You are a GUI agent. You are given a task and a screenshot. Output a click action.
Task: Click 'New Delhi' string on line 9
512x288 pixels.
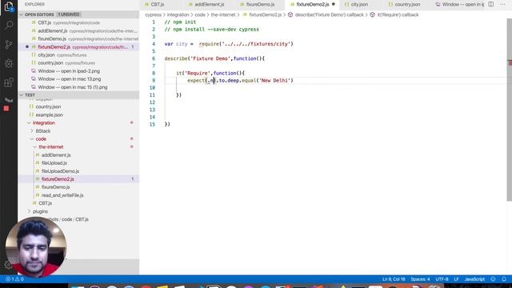pyautogui.click(x=275, y=80)
